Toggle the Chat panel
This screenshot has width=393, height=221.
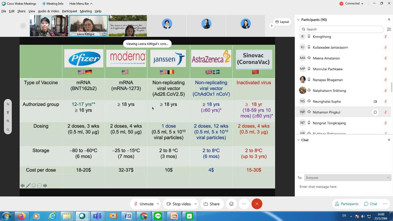pyautogui.click(x=370, y=204)
